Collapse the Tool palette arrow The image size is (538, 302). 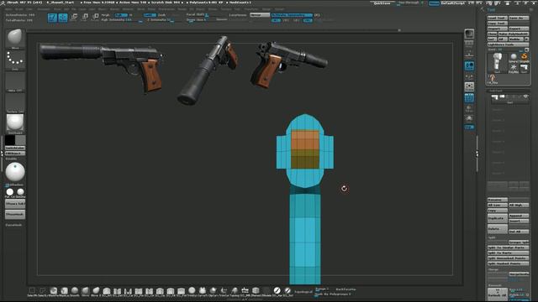[x=483, y=9]
